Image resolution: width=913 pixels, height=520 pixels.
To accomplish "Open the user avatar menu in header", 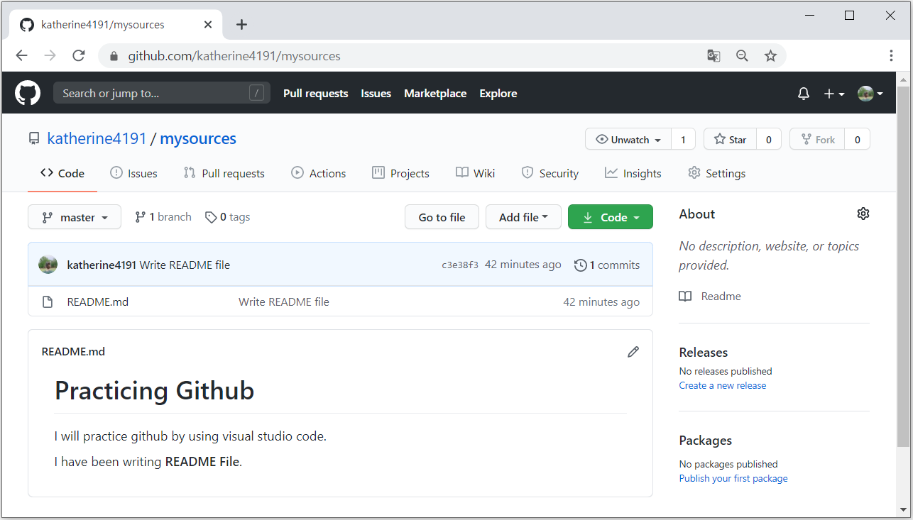I will 870,94.
